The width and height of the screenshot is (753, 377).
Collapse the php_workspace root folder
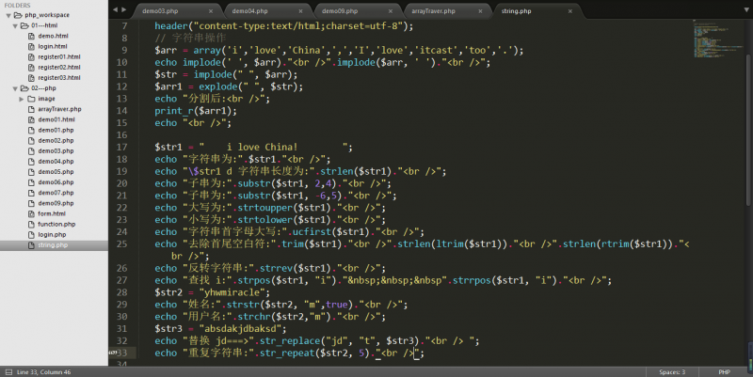coord(7,16)
